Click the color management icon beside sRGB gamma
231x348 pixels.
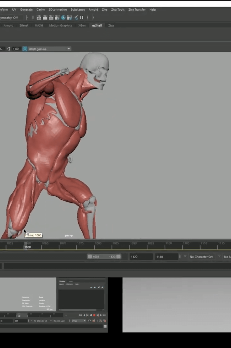pyautogui.click(x=25, y=49)
